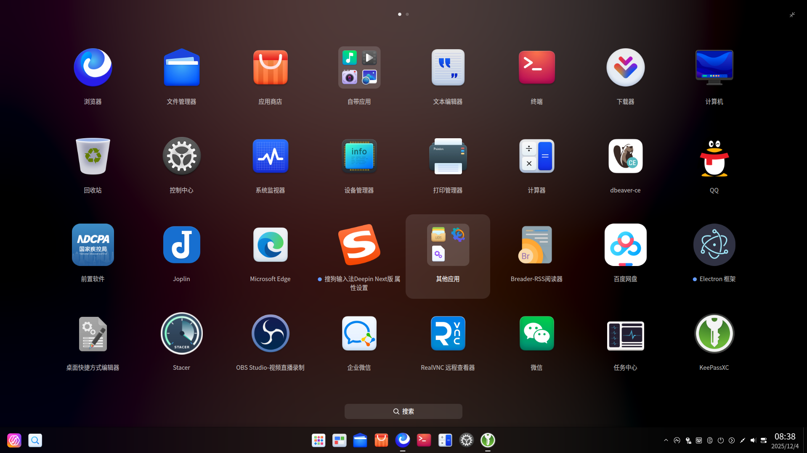Open 下载器 downloader app
This screenshot has width=807, height=453.
625,68
